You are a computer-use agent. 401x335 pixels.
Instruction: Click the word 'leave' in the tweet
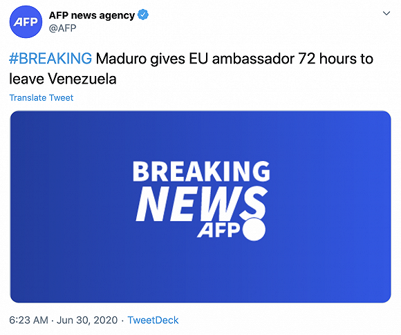(26, 79)
